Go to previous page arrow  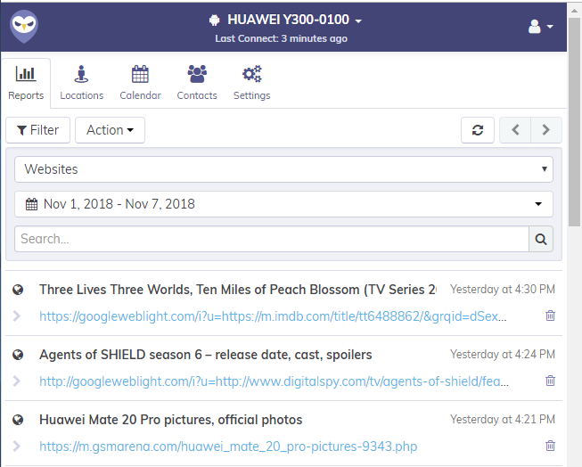(x=515, y=130)
